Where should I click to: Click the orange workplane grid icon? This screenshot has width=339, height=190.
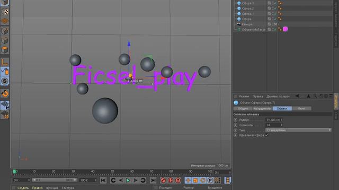point(5,21)
